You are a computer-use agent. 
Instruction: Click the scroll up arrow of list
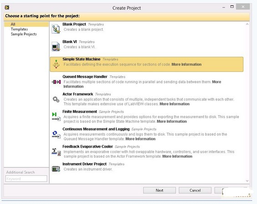click(x=247, y=24)
